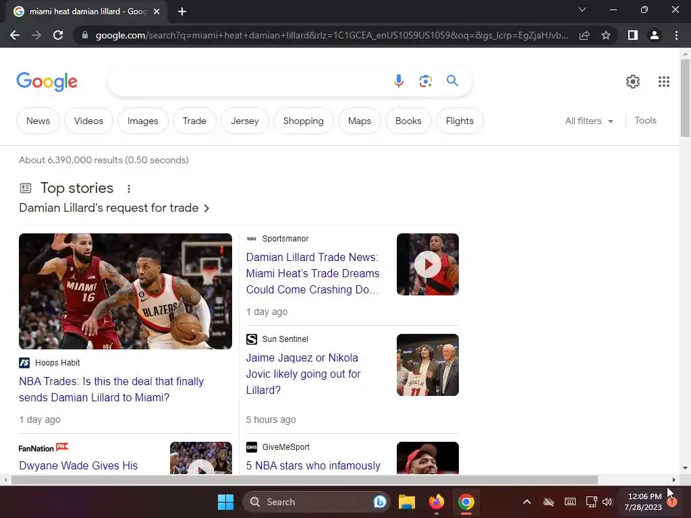Click the GiveMeSport story thumbnail
The width and height of the screenshot is (691, 518).
(x=427, y=458)
